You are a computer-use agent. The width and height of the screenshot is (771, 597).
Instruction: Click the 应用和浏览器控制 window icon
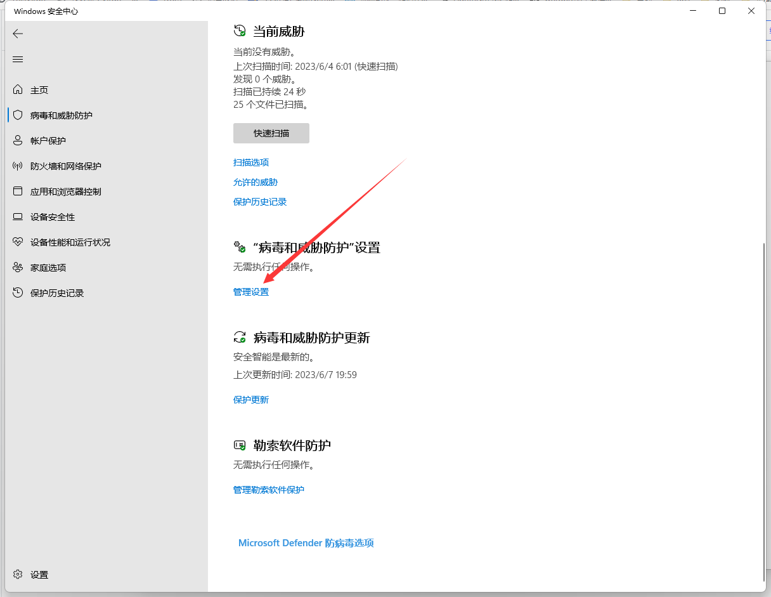(x=18, y=192)
